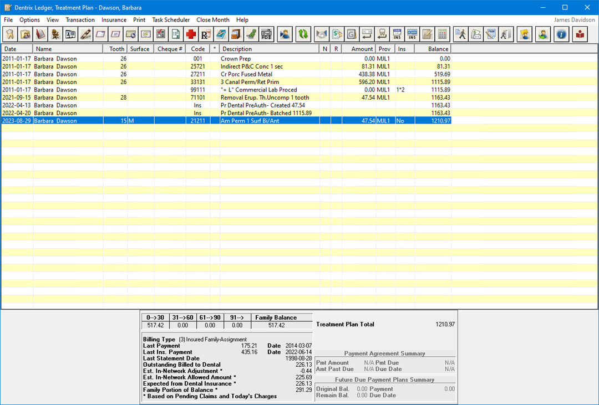The image size is (599, 405).
Task: Click the FAM walkout toolbar icon
Action: point(490,34)
